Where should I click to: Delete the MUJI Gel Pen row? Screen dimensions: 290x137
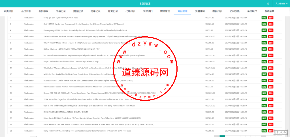(271, 74)
